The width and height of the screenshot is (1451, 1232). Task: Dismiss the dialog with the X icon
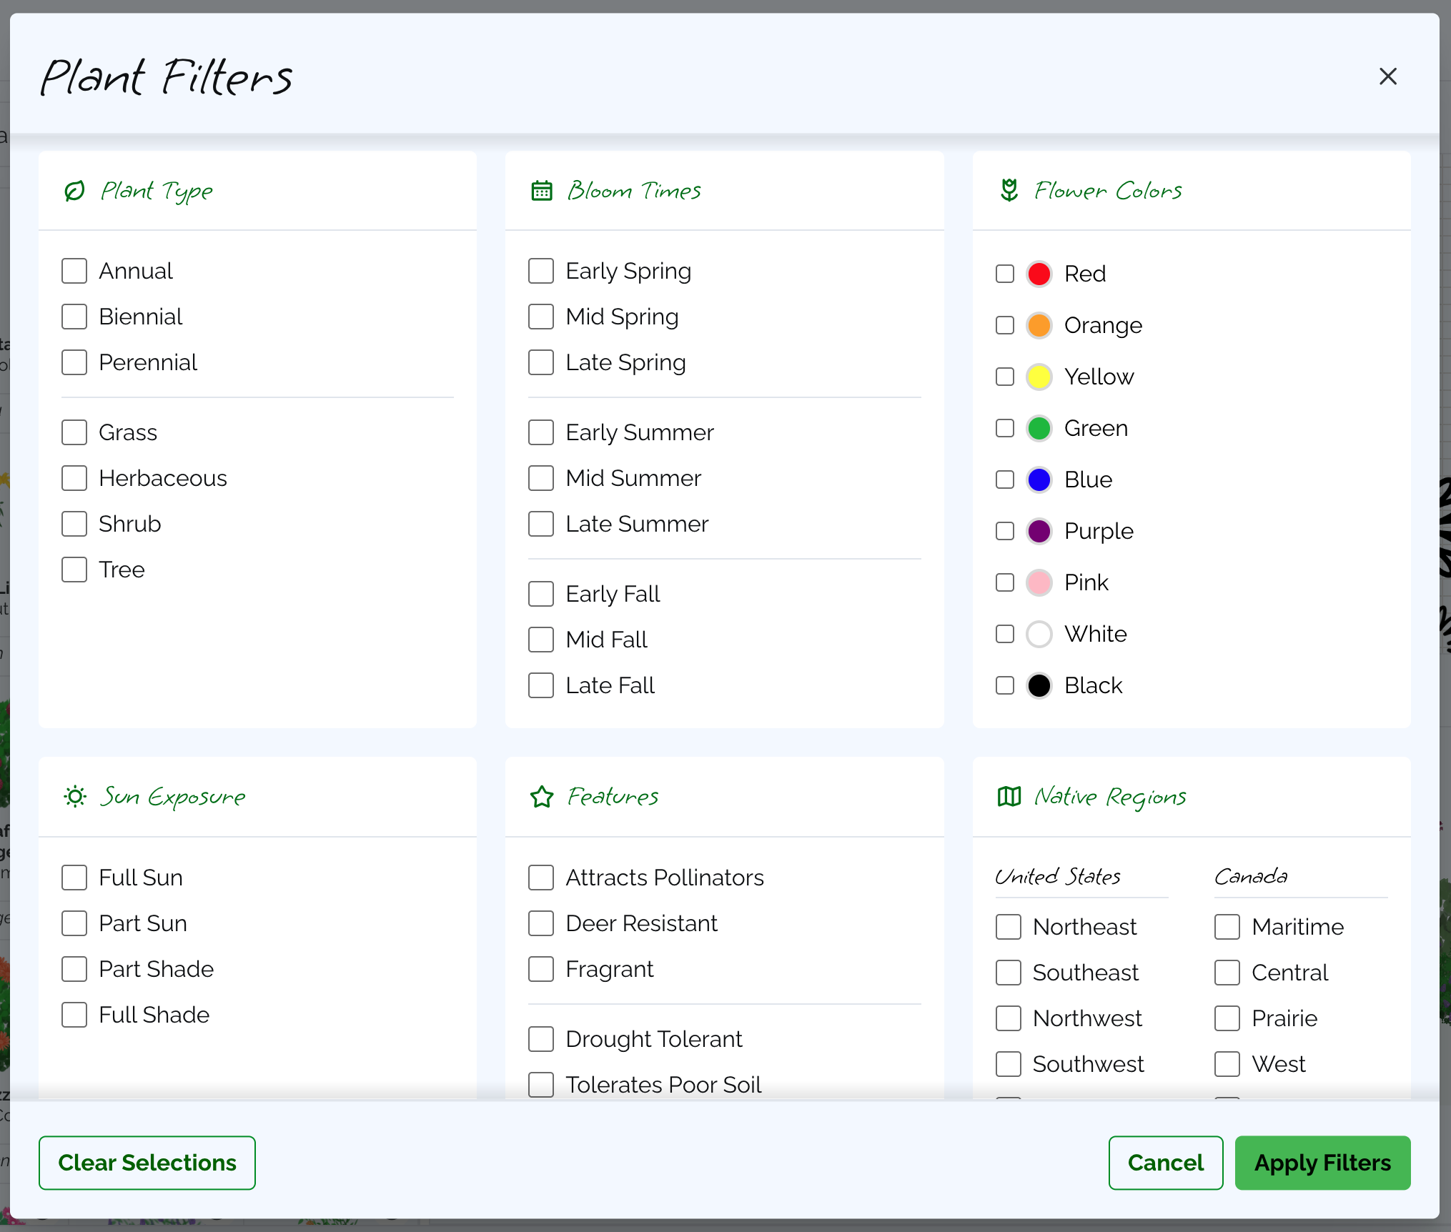click(x=1387, y=76)
